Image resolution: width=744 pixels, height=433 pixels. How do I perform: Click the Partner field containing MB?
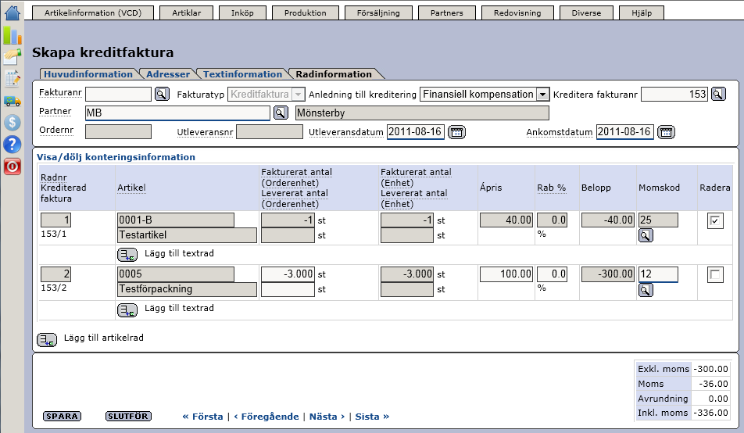click(178, 113)
